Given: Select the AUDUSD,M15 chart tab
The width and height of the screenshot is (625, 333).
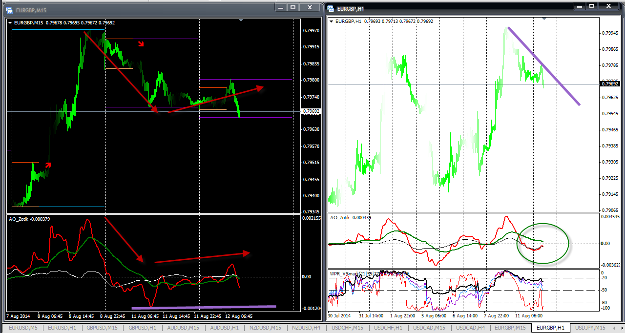Looking at the screenshot, I should [x=183, y=328].
